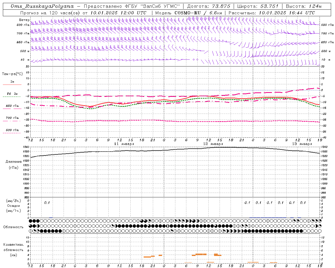Screen dimensions: 335x268
Task: Click the "(км)" unit under convective cloudiness
Action: tap(14, 255)
